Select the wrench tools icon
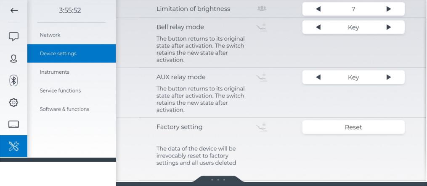427x186 pixels. click(x=14, y=146)
